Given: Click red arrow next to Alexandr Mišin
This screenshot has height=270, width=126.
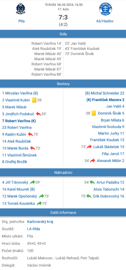Looking at the screenshot, I should point(93,161).
